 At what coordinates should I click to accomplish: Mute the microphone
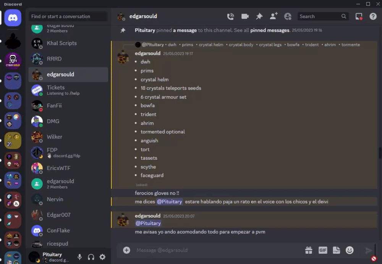(x=79, y=257)
